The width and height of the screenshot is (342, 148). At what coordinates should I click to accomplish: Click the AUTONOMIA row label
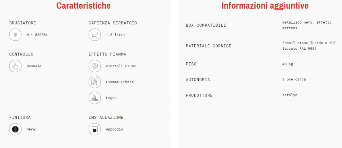click(198, 80)
